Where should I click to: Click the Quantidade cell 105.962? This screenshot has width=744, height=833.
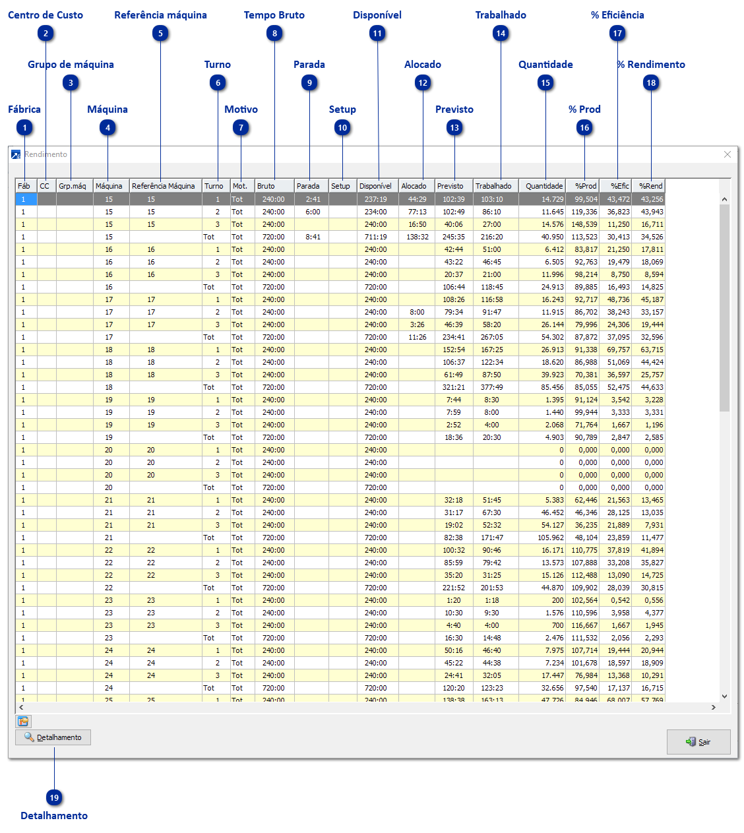tap(542, 538)
